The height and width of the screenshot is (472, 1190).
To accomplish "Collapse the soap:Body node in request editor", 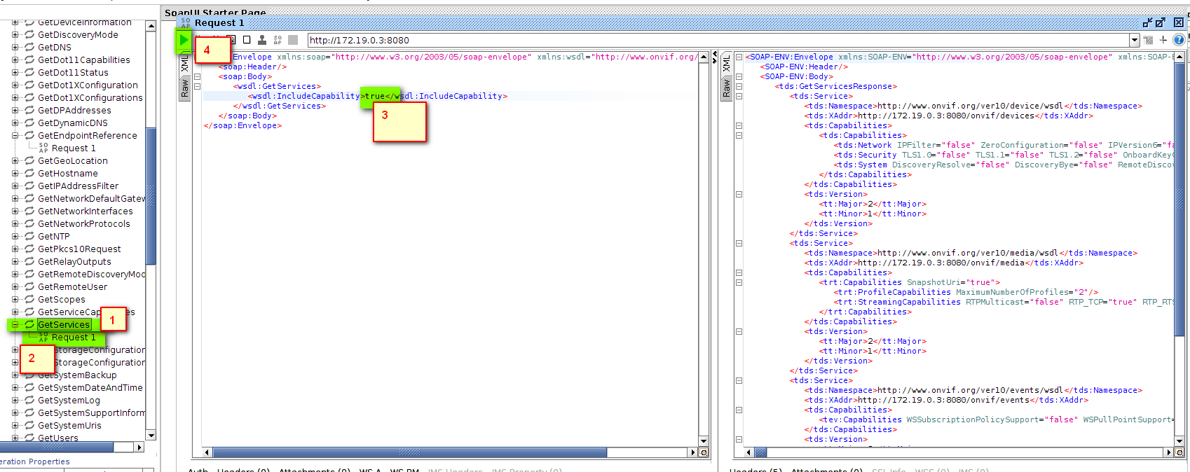I will point(197,77).
